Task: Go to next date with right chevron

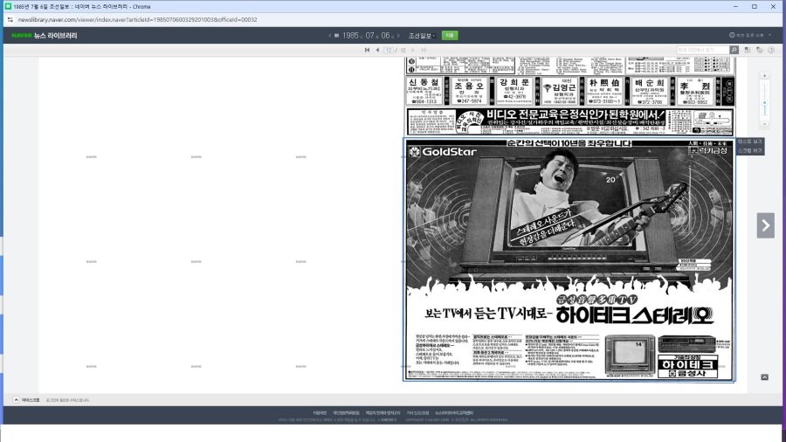Action: coord(398,36)
